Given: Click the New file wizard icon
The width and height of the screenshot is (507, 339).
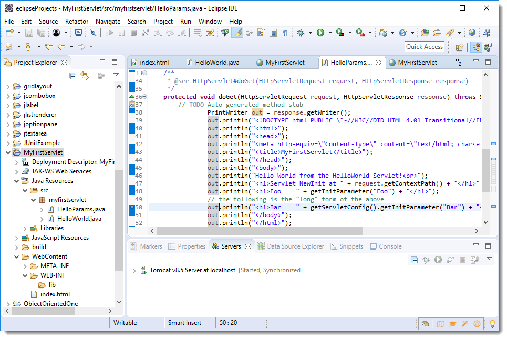Looking at the screenshot, I should pyautogui.click(x=10, y=33).
